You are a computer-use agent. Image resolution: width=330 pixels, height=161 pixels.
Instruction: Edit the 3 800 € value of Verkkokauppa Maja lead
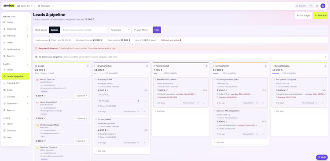[x=45, y=141]
